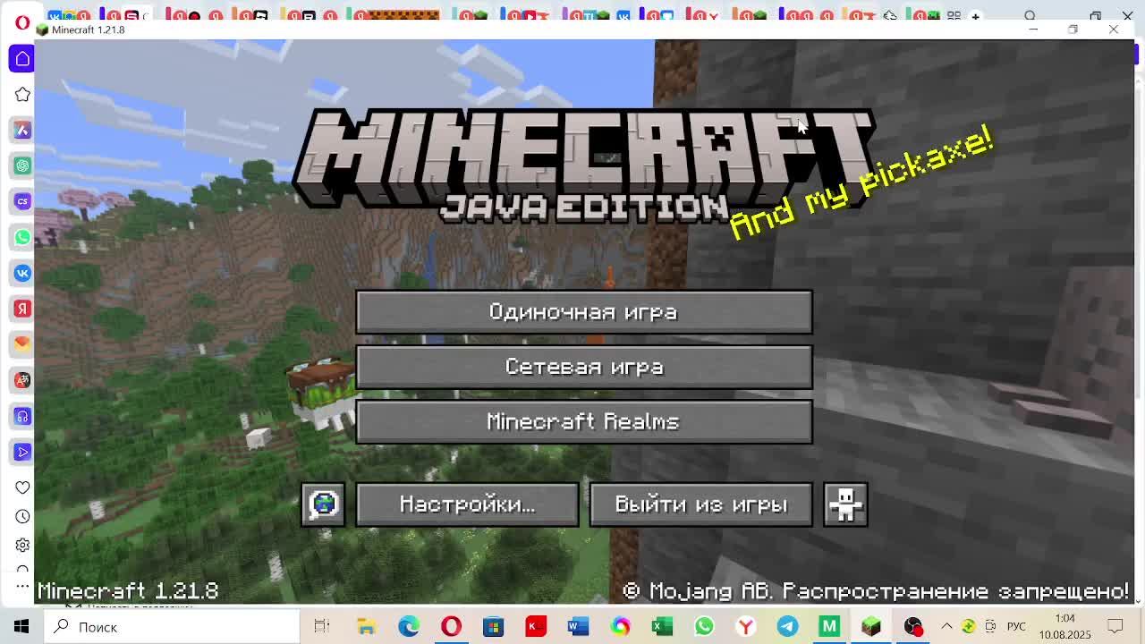Launch Microsoft Edge from taskbar
1145x644 pixels.
[x=409, y=627]
